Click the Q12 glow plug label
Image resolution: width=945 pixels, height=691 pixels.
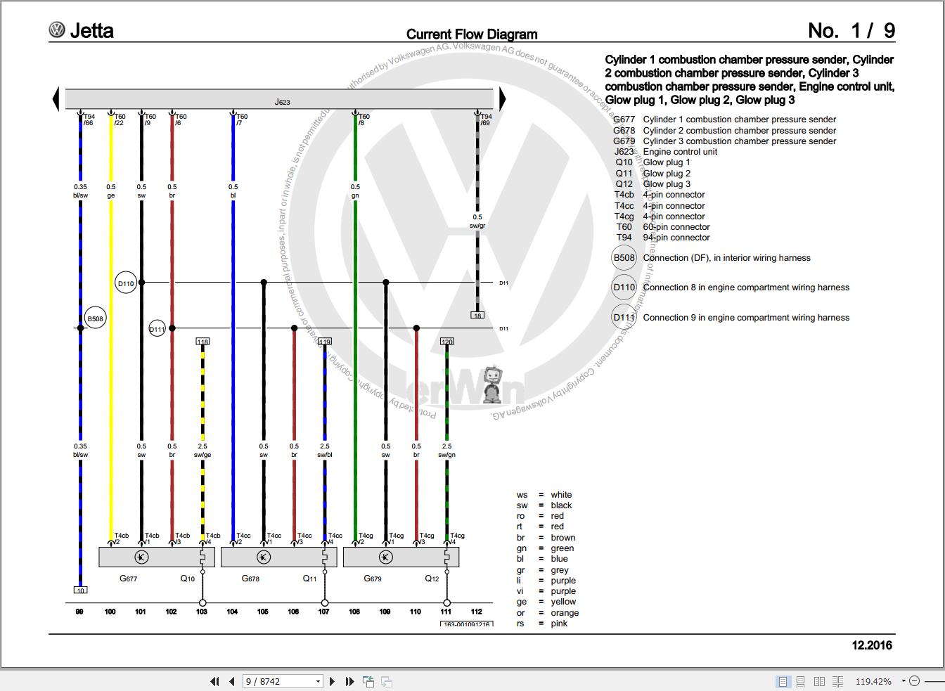tap(432, 579)
